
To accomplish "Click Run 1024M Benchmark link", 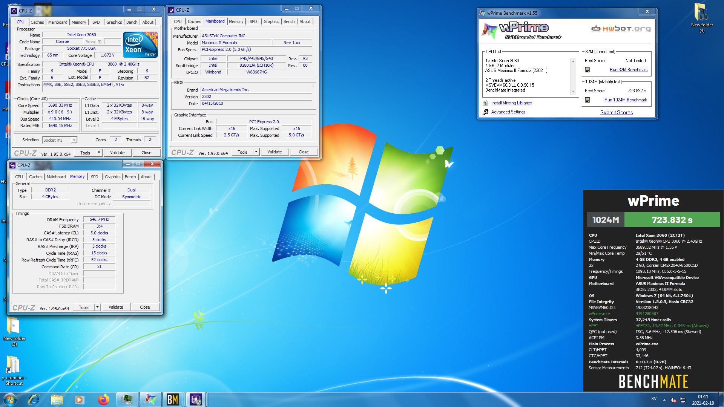I will 626,100.
